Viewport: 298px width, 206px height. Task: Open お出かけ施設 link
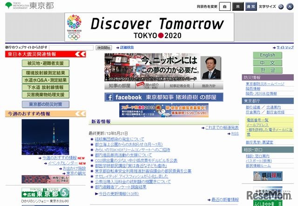74,168
